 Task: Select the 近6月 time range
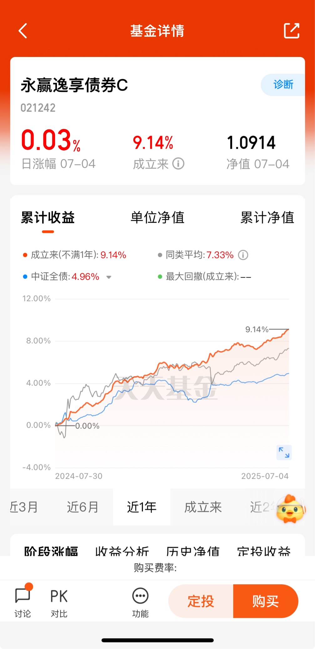(x=83, y=507)
